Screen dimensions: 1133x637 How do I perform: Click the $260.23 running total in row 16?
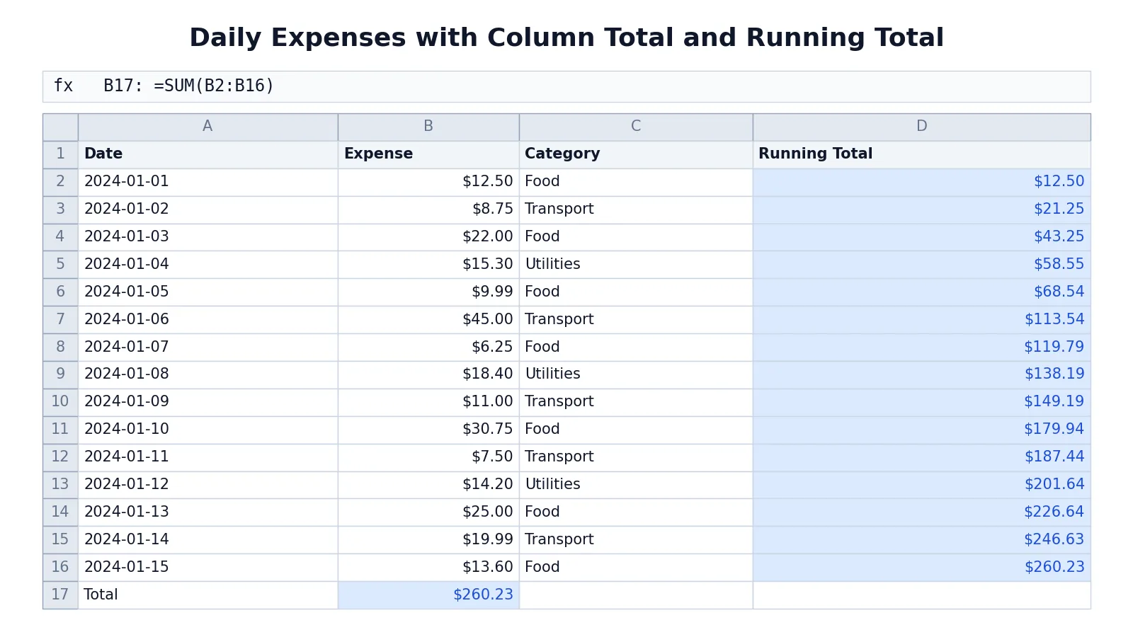coord(921,568)
